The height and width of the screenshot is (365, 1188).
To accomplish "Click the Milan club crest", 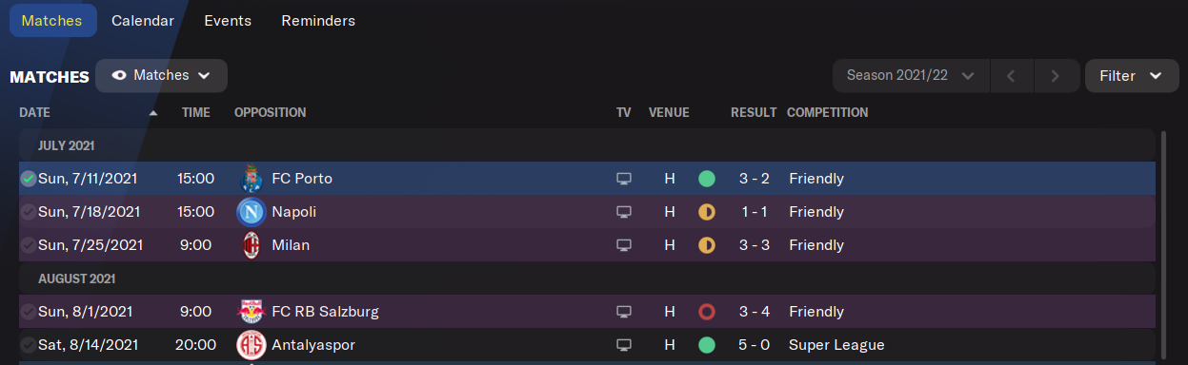I will point(251,245).
